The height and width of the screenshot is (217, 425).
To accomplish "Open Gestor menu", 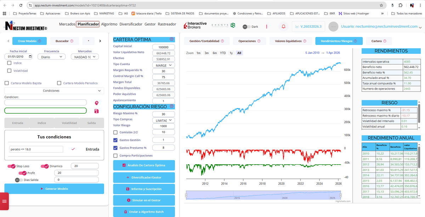I will click(150, 24).
